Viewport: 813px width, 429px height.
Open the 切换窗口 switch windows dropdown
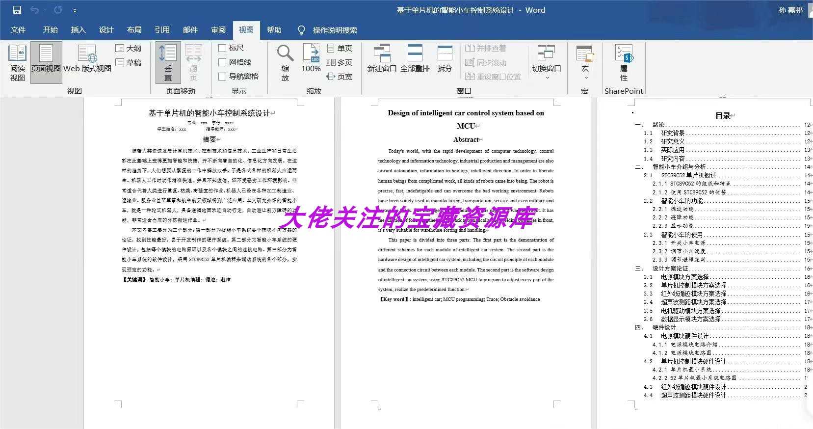(x=546, y=63)
